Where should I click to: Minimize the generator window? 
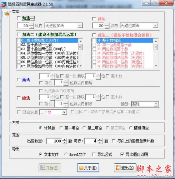click(x=146, y=3)
